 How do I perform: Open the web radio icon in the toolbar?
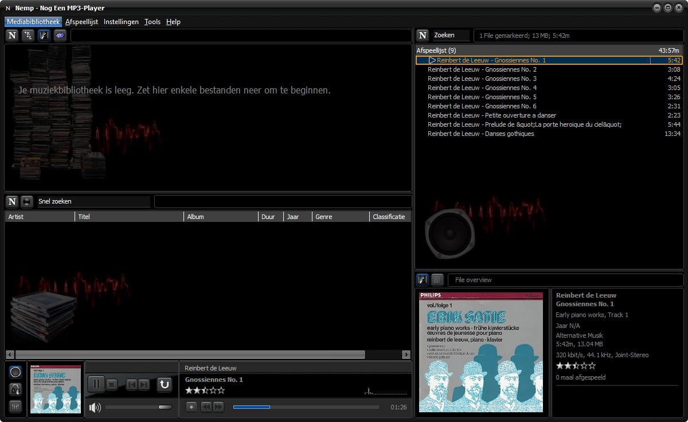pos(60,35)
